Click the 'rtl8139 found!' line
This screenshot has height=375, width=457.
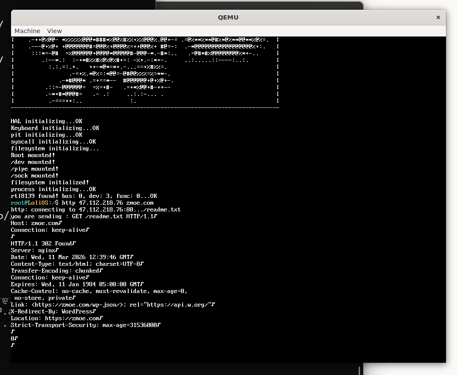[x=84, y=196]
